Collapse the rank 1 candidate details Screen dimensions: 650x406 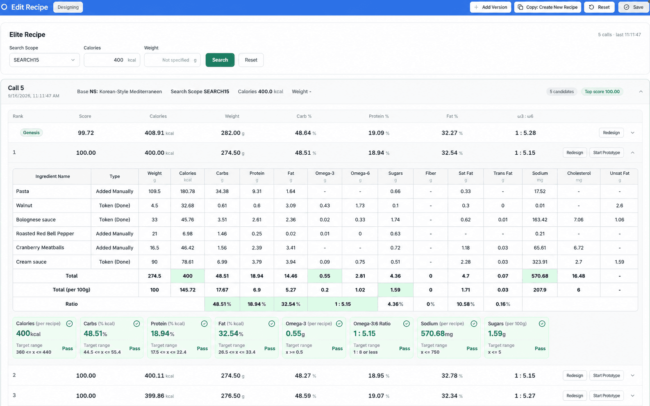(633, 153)
